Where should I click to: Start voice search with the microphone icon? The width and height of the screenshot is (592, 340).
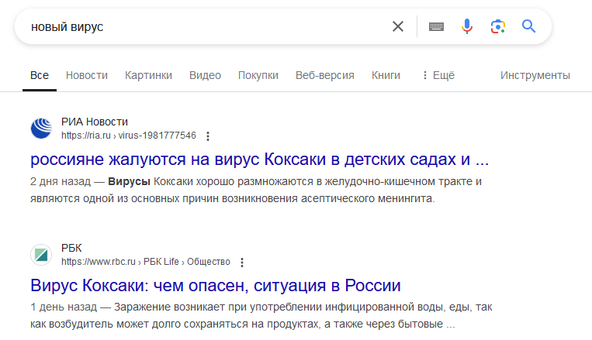[x=466, y=26]
